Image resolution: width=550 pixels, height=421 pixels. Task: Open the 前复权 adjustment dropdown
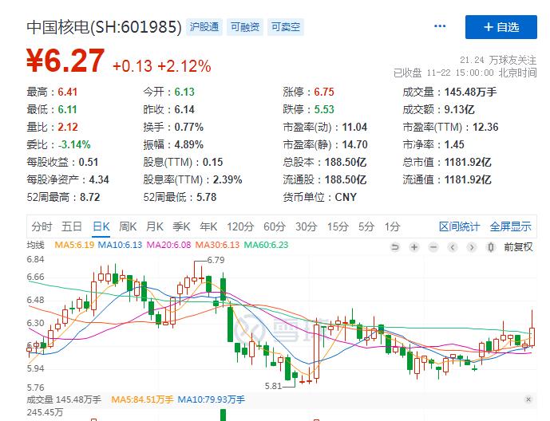pos(518,247)
